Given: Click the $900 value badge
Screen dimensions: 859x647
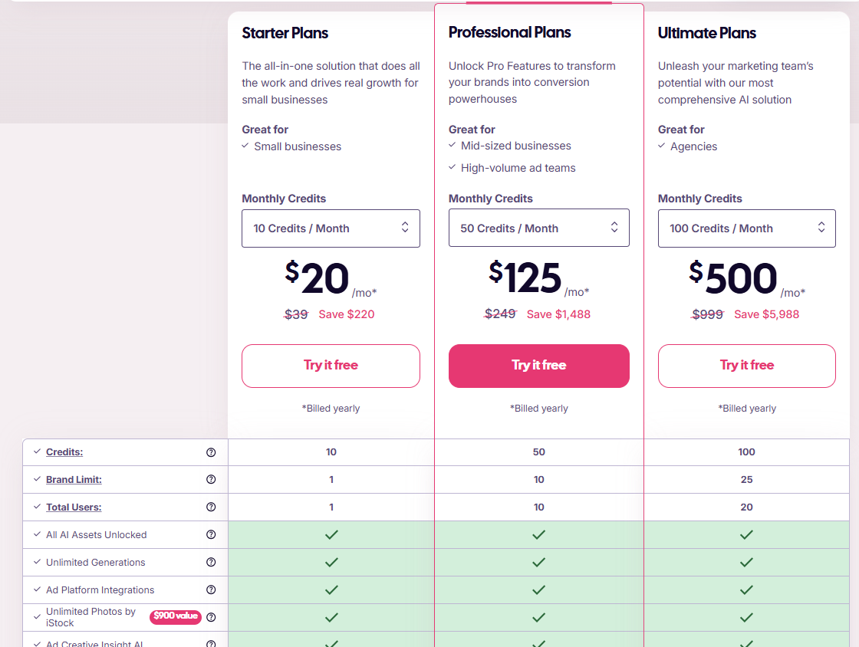Looking at the screenshot, I should pos(176,616).
